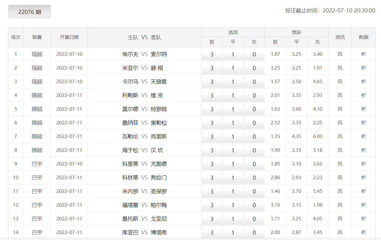Open 讯 news for match 7 瓦勒伦
381x242 pixels.
coord(340,136)
